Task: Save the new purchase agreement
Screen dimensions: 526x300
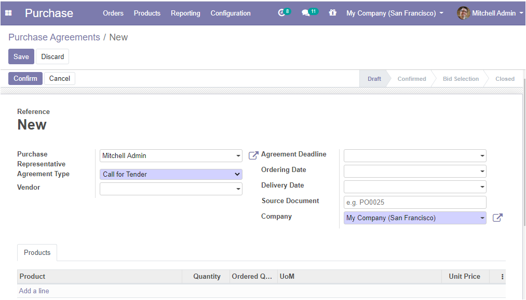Action: point(21,56)
